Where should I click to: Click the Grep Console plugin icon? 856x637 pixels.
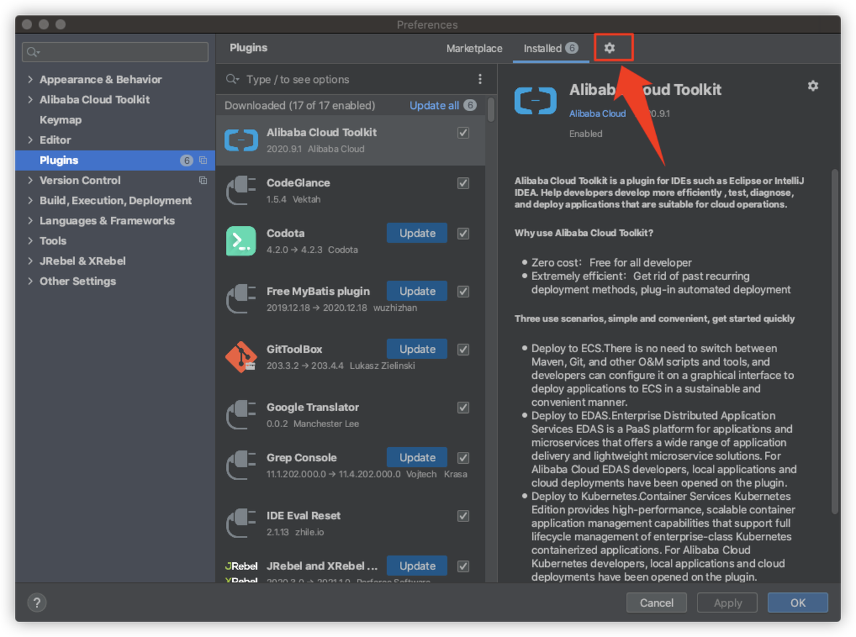click(x=241, y=465)
